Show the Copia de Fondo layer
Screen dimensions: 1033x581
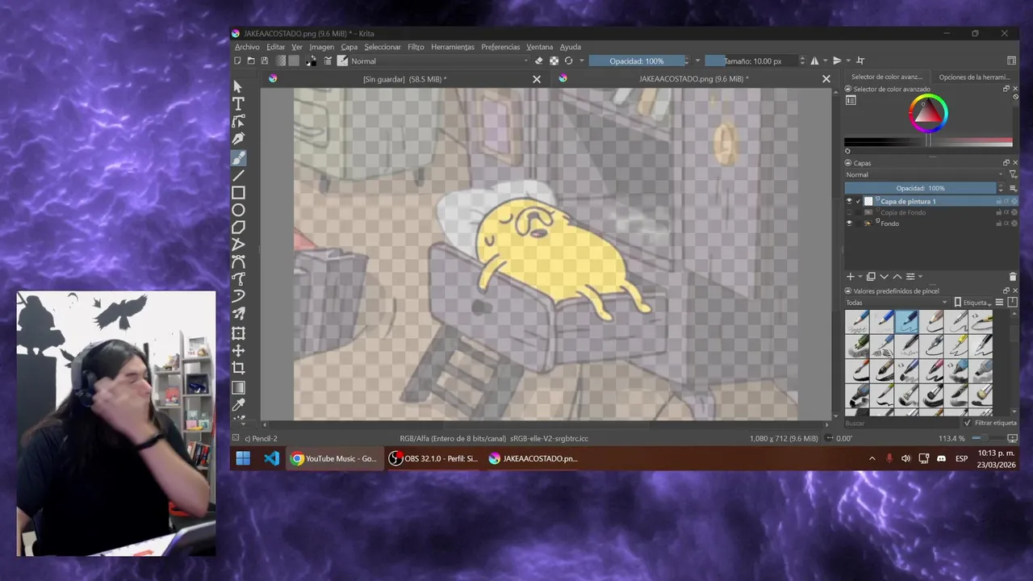(848, 212)
